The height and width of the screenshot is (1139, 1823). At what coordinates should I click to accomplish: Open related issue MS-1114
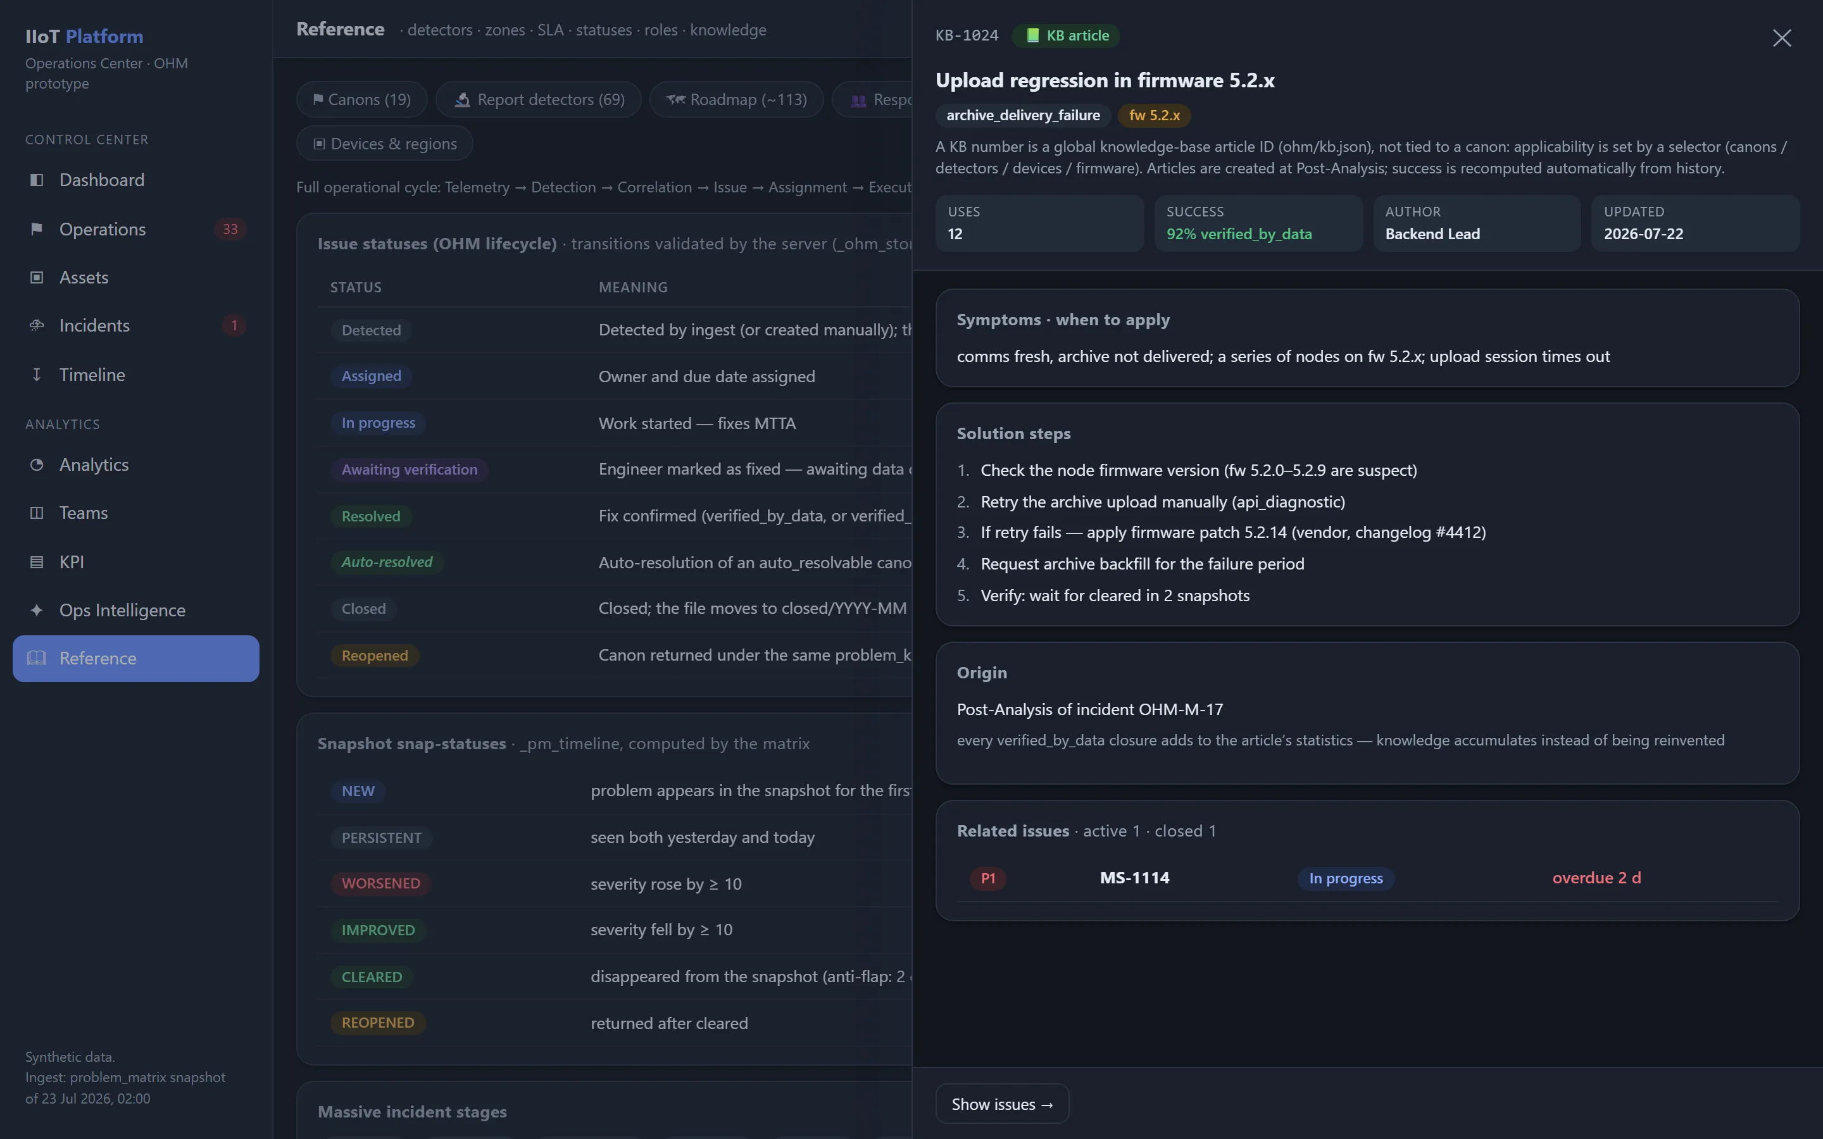tap(1134, 878)
